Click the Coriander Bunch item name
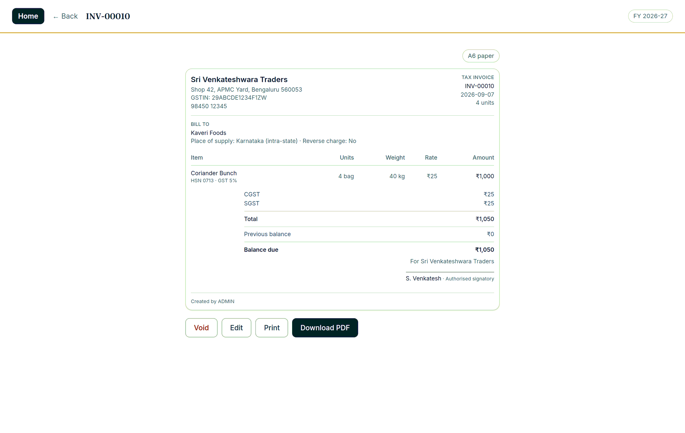This screenshot has height=433, width=685. pos(214,173)
